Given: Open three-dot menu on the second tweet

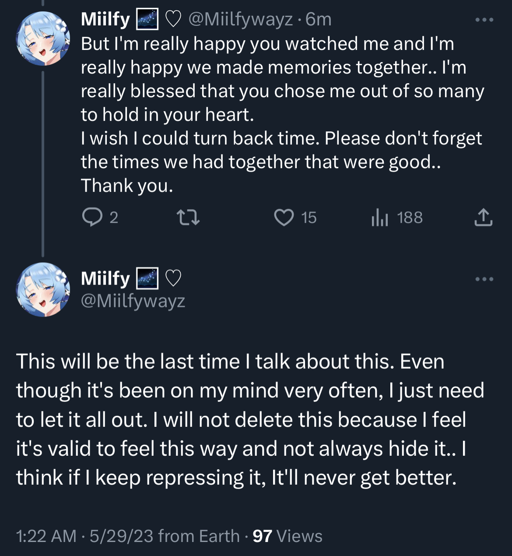Looking at the screenshot, I should click(484, 279).
